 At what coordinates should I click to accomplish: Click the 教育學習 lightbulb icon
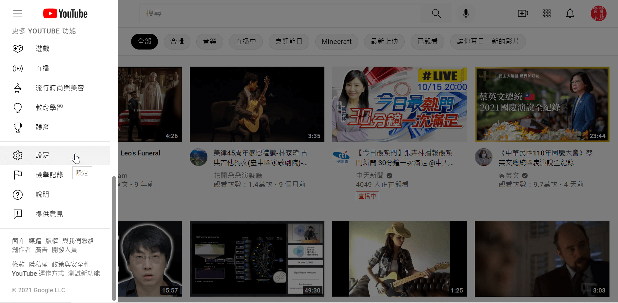click(18, 108)
